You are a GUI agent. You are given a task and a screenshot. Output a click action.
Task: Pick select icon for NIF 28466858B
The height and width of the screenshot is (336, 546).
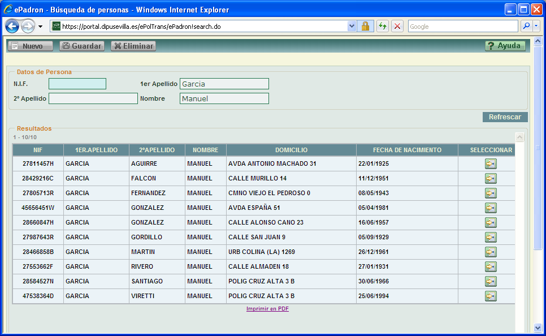pos(491,252)
